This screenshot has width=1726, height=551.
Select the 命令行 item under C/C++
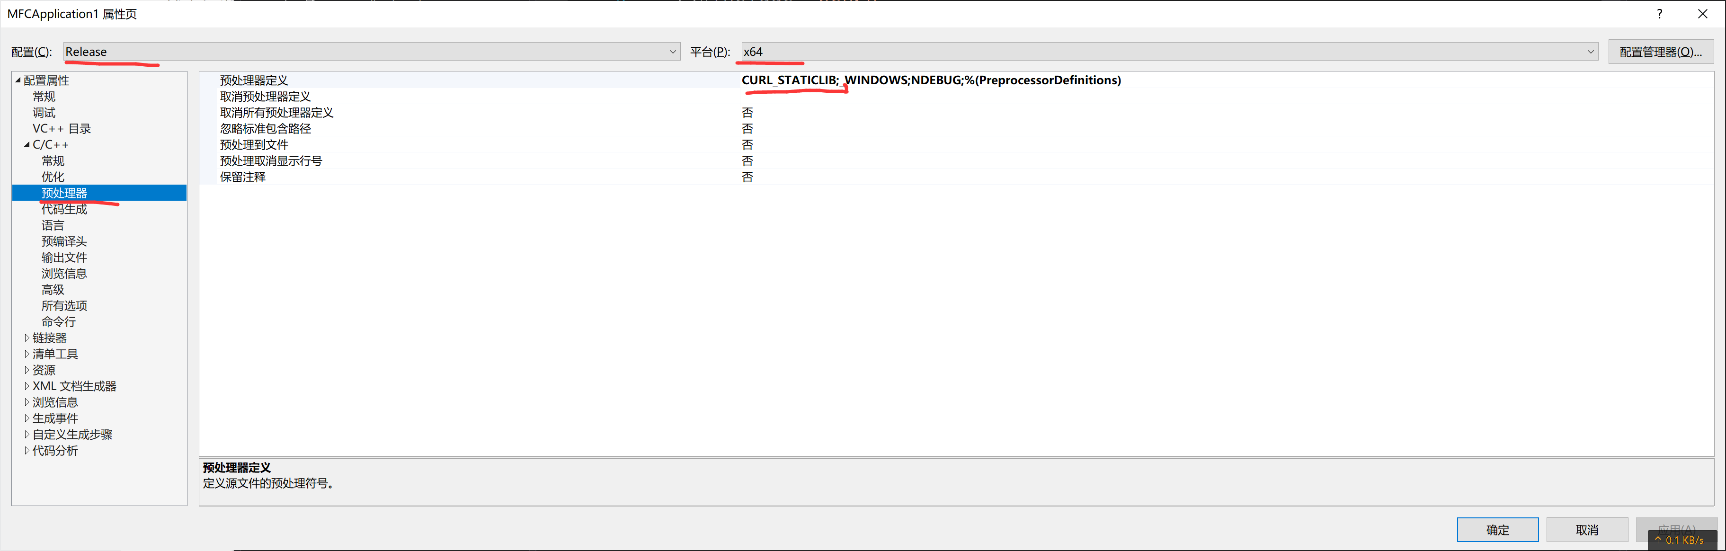pos(59,322)
